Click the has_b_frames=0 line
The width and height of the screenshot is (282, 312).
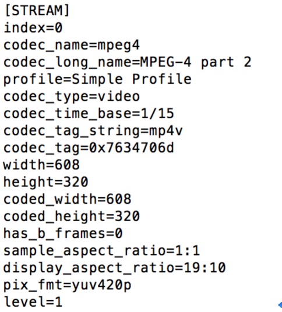tap(63, 234)
